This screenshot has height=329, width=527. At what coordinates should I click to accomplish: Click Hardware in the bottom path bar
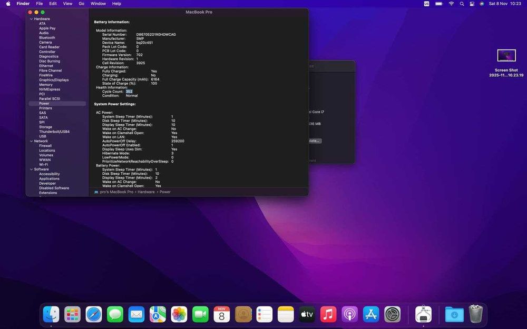coord(146,192)
